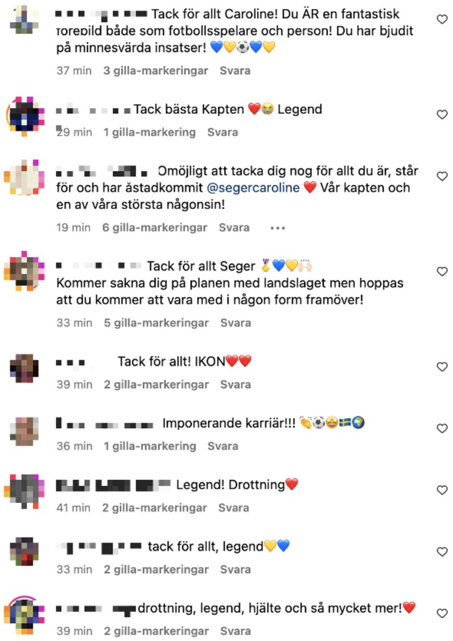Screen dimensions: 453x641
Task: Like the 'Imponerande karriär!!!' comment
Action: [x=442, y=429]
